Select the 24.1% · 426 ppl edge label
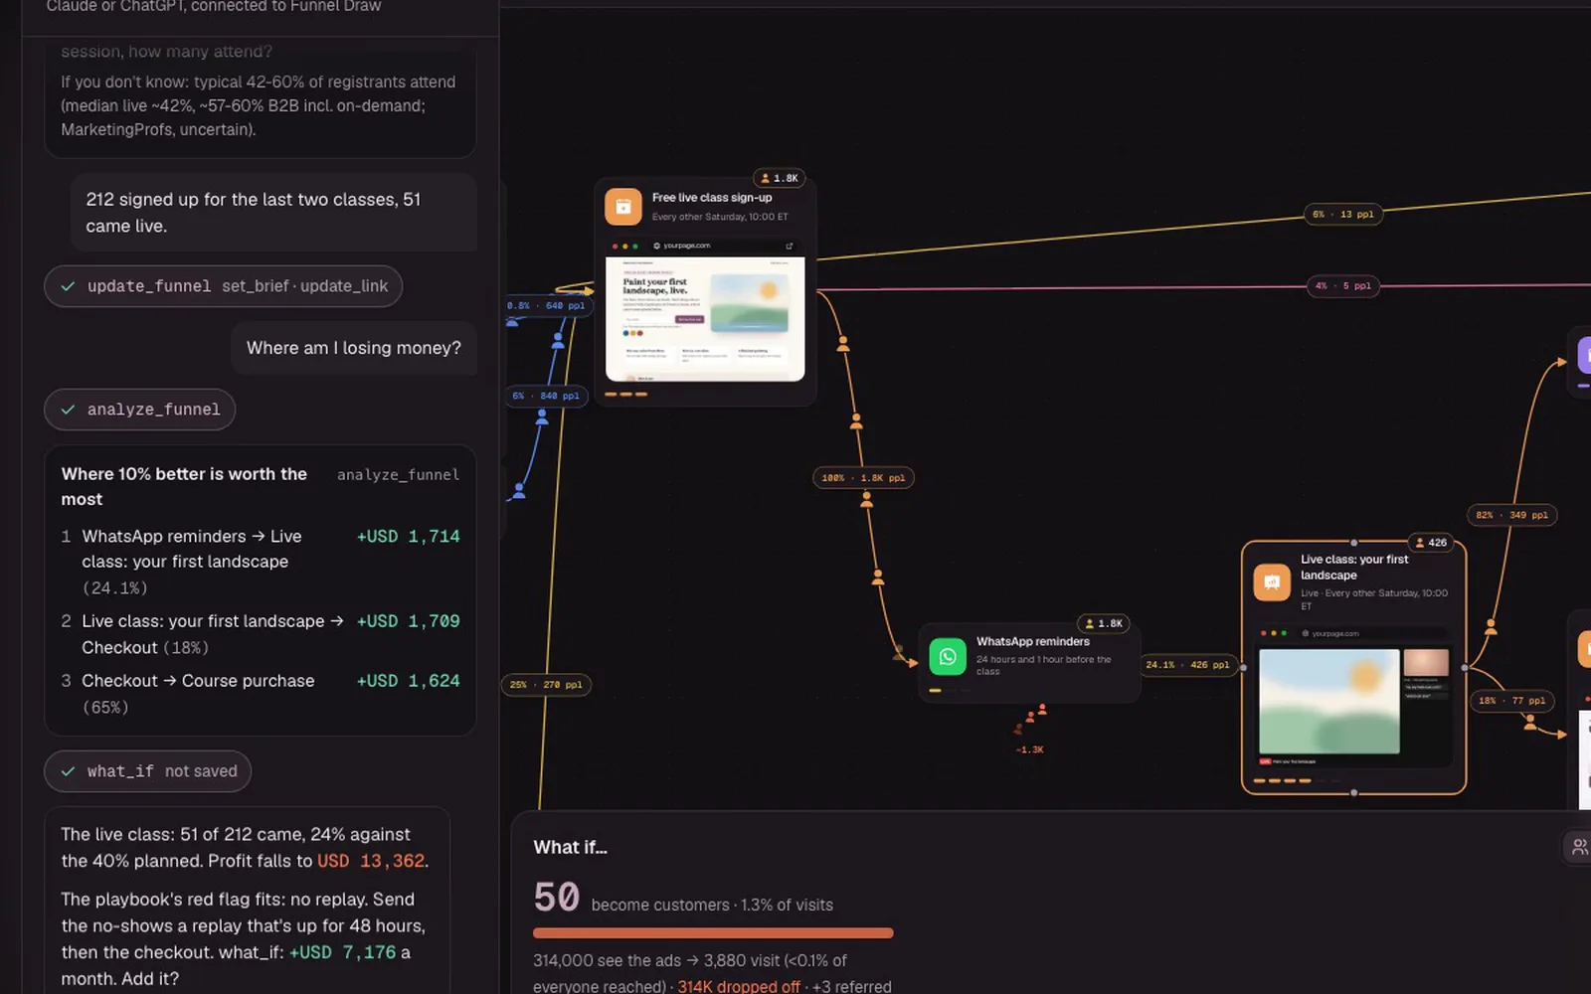 coord(1187,665)
